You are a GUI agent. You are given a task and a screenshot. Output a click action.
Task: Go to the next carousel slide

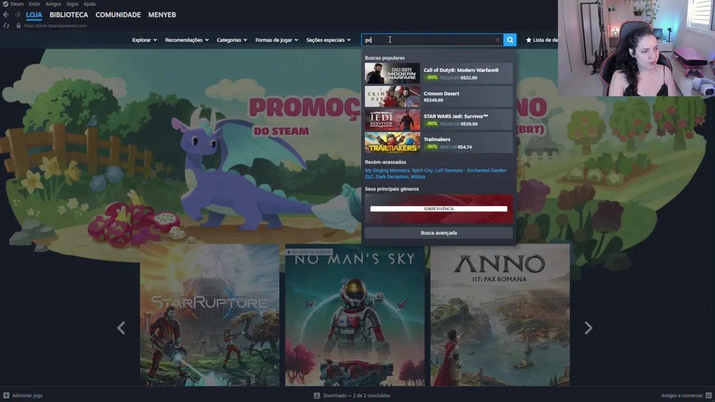click(588, 328)
